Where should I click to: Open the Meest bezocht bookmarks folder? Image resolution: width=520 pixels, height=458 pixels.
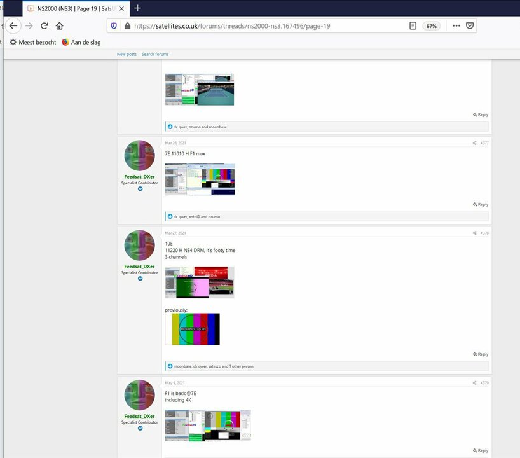tap(32, 42)
